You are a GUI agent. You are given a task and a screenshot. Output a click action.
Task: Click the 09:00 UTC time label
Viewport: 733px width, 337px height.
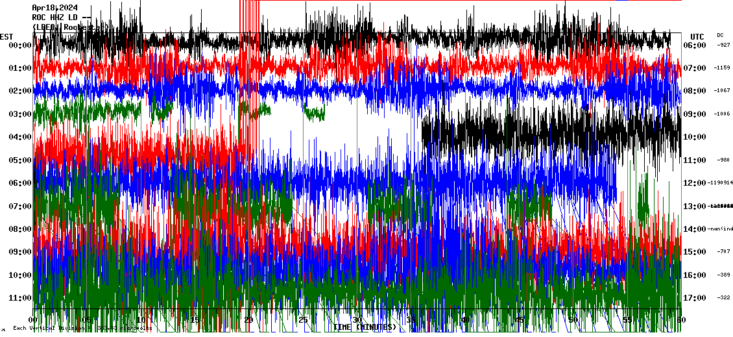695,114
